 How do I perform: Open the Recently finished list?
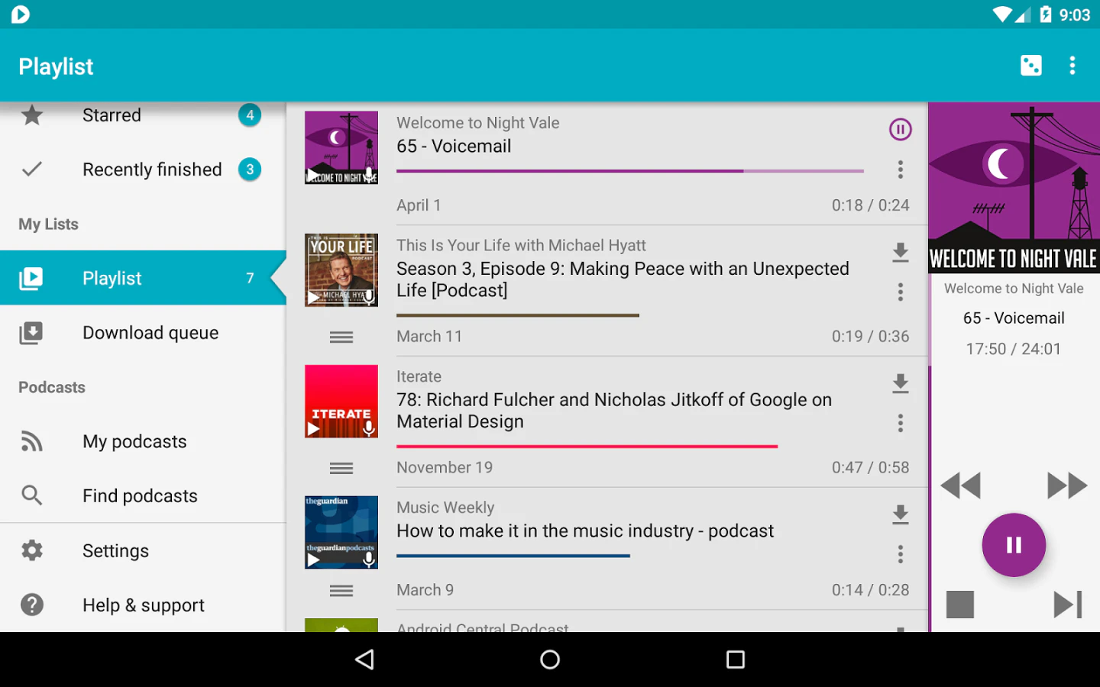click(143, 169)
